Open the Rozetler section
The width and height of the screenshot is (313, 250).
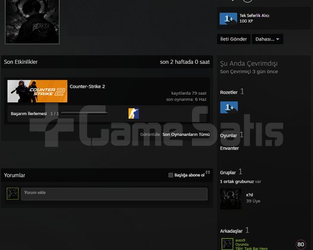click(x=229, y=92)
